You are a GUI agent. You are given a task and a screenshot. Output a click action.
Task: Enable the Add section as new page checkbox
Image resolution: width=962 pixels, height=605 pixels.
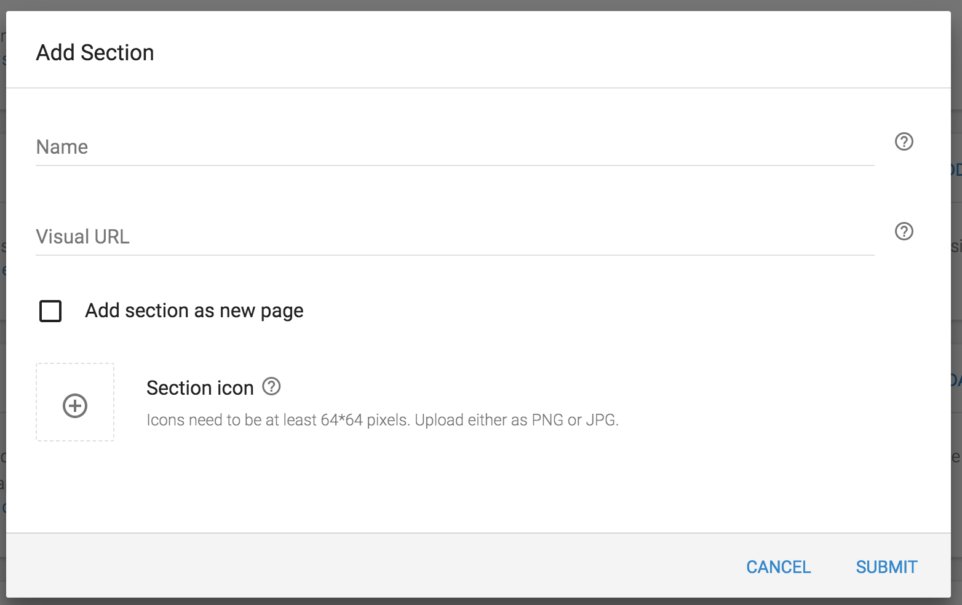point(50,311)
